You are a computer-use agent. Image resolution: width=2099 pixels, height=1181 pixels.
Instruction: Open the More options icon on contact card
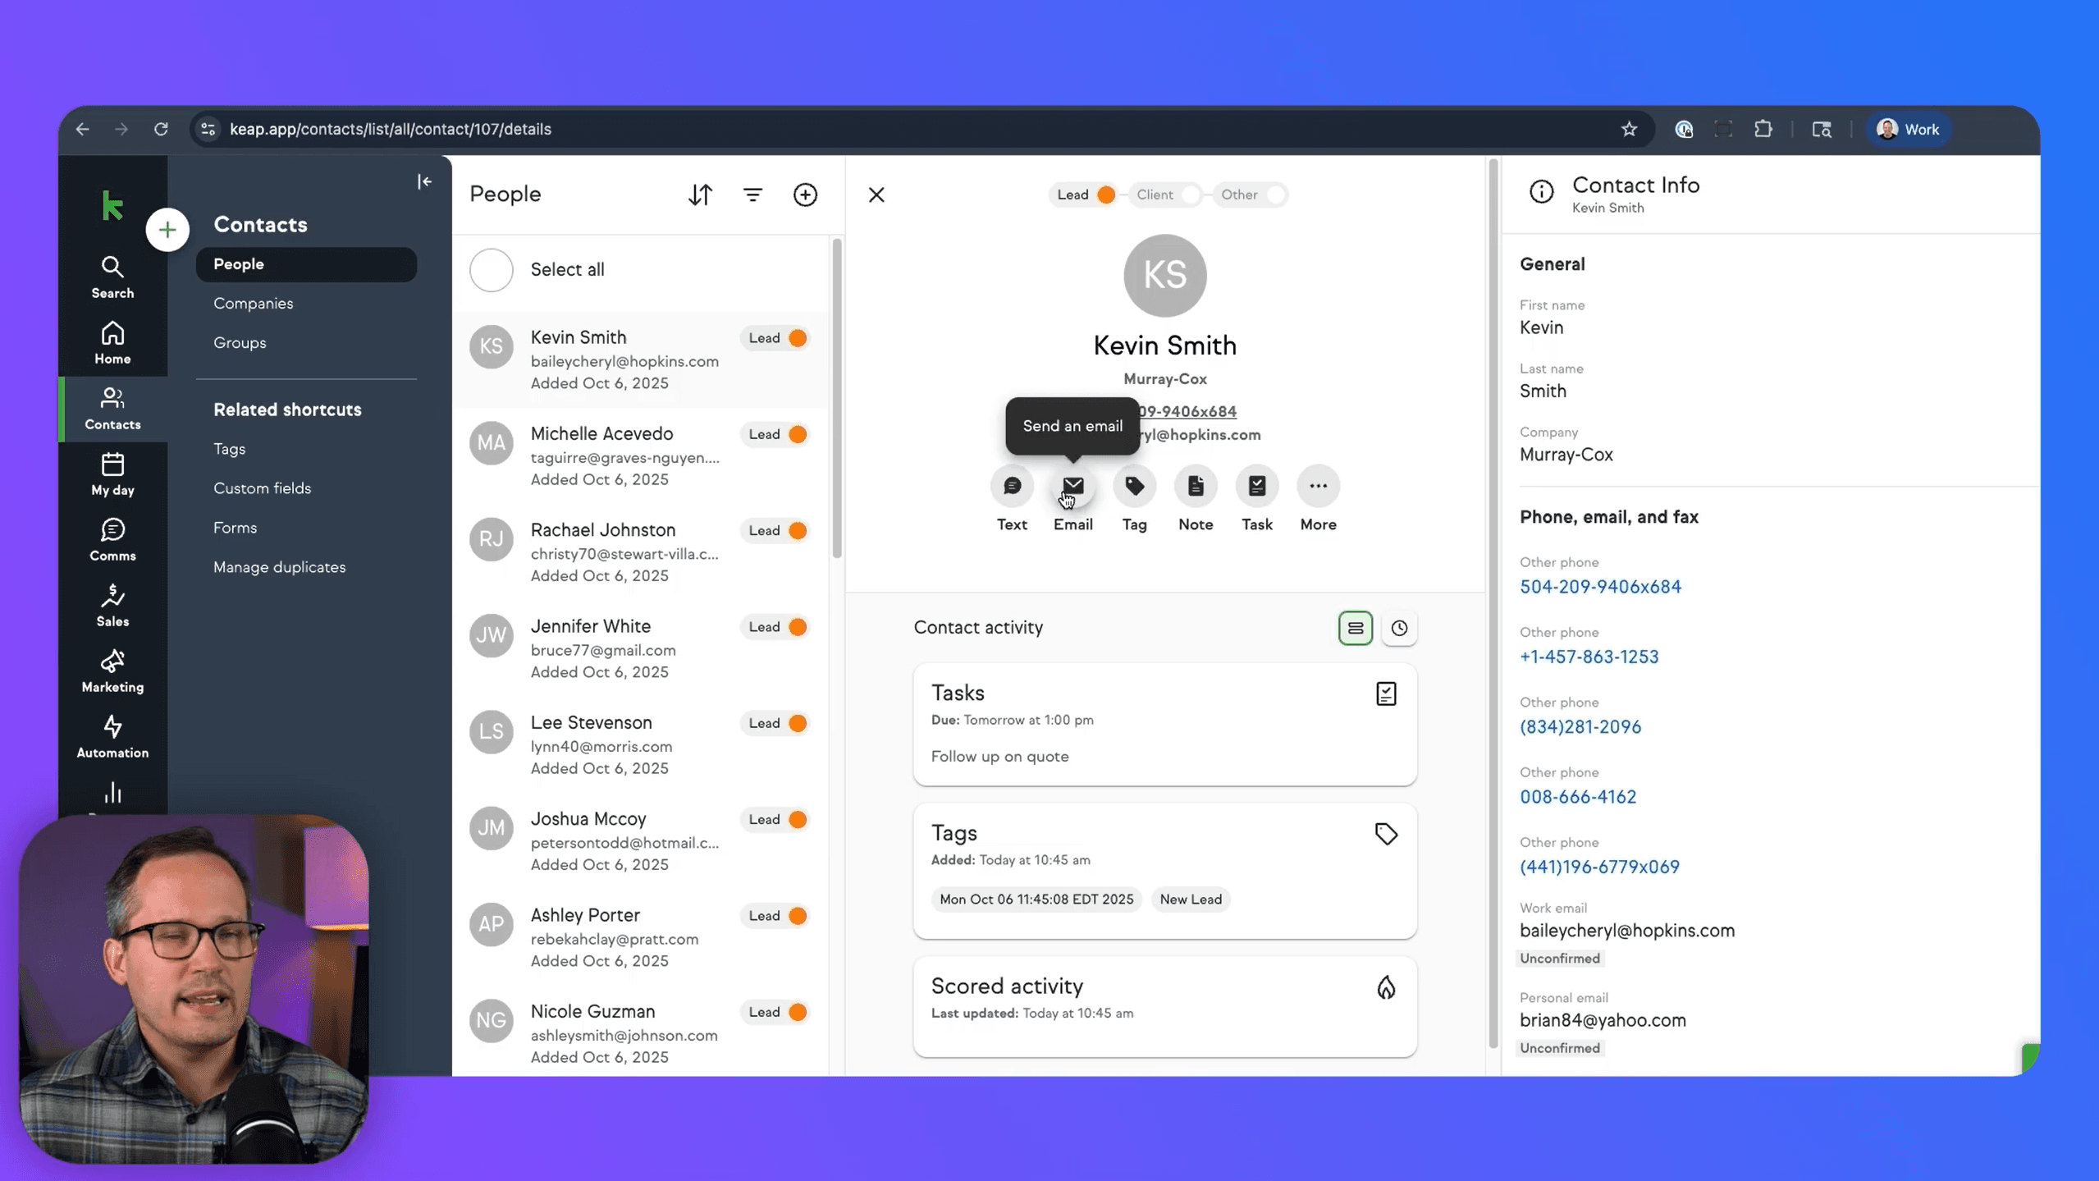(1317, 486)
